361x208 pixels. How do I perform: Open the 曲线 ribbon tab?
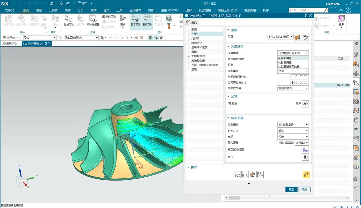click(68, 10)
